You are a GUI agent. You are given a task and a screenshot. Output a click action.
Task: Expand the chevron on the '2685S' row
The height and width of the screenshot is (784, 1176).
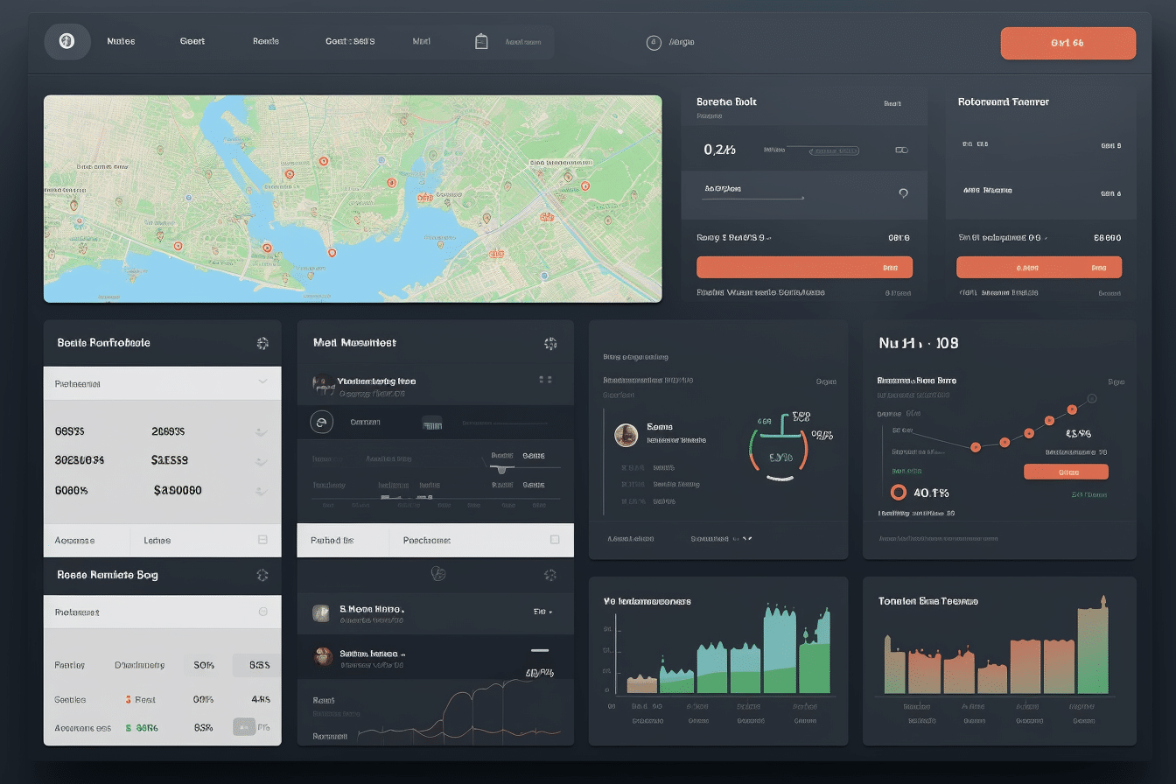click(x=260, y=431)
